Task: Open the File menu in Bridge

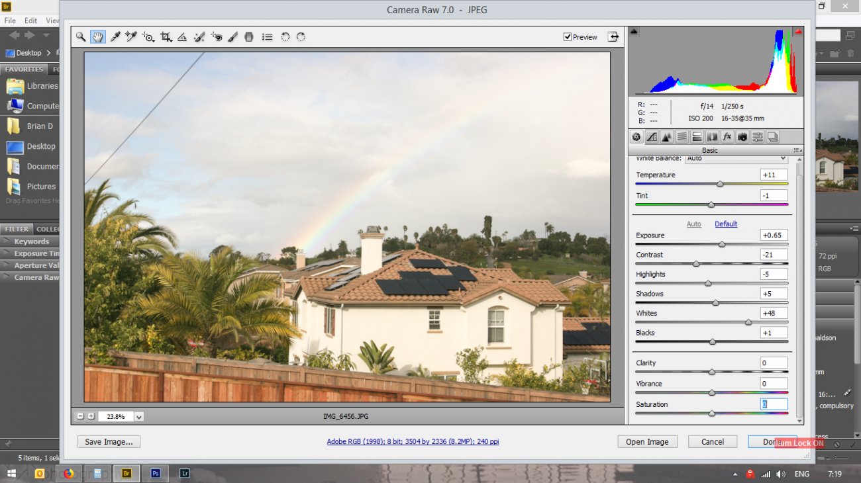Action: tap(10, 21)
